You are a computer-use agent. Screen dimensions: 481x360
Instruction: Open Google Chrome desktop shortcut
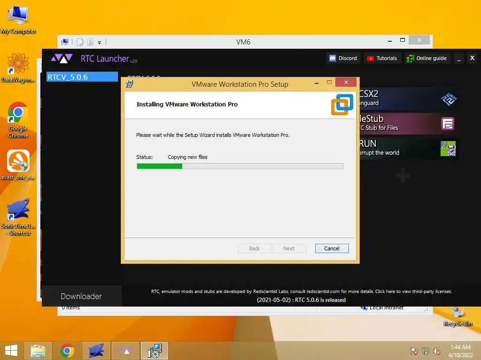pos(18,120)
